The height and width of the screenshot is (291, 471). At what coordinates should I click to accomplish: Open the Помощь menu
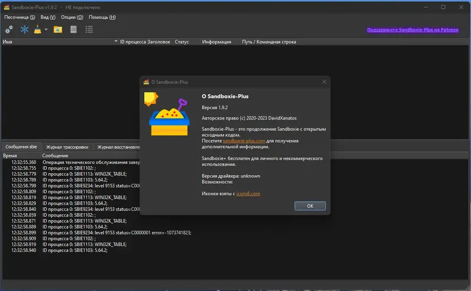(102, 17)
